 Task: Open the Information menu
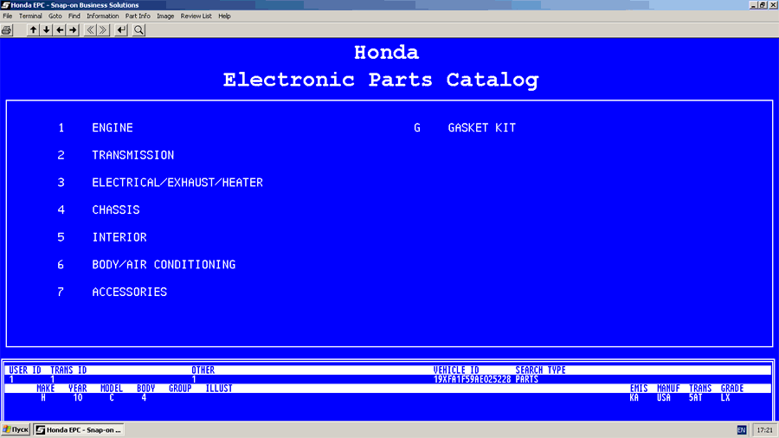pos(103,16)
